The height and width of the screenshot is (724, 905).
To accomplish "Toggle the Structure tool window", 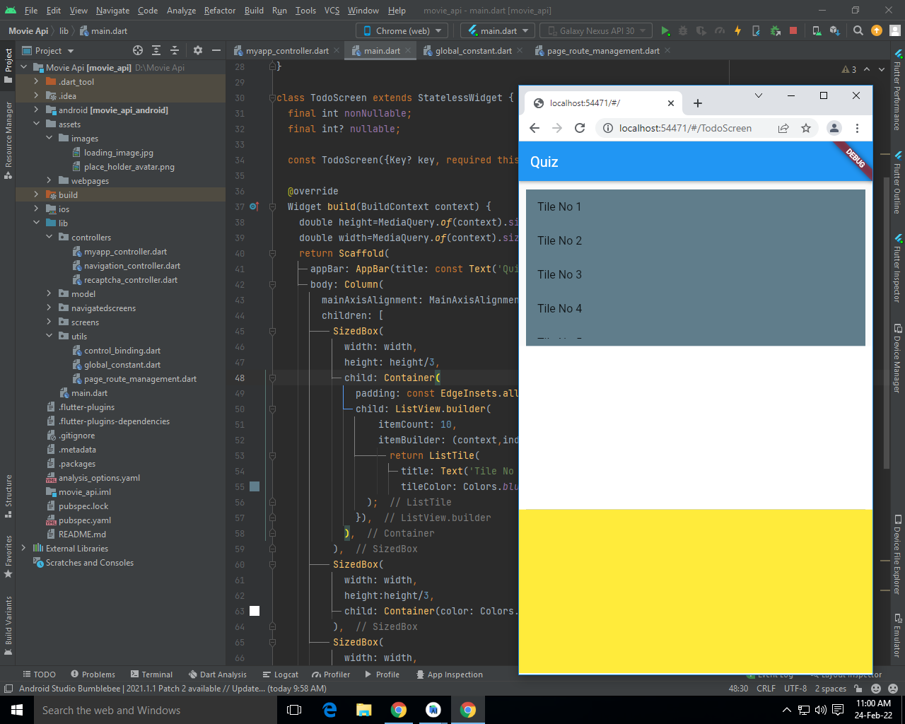I will coord(8,497).
